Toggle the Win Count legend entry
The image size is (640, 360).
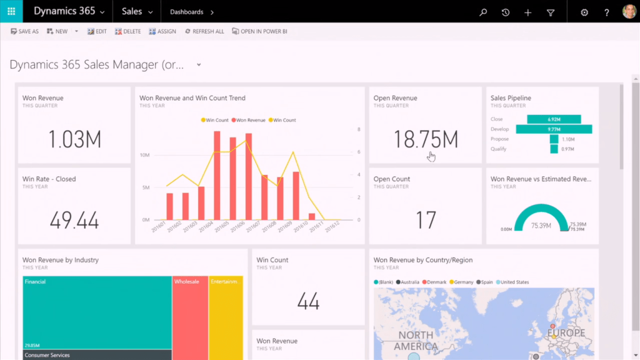216,119
